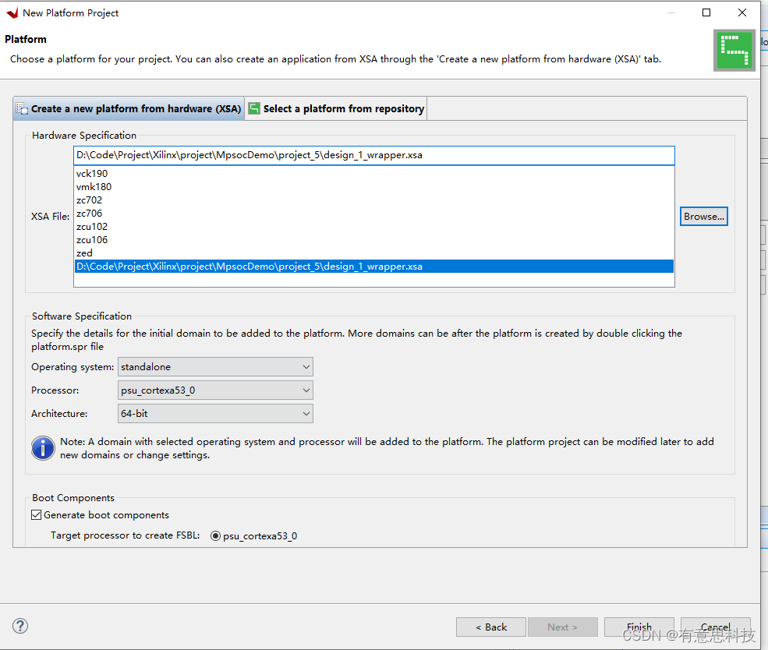Select zcu102 from the XSA list

coord(373,226)
